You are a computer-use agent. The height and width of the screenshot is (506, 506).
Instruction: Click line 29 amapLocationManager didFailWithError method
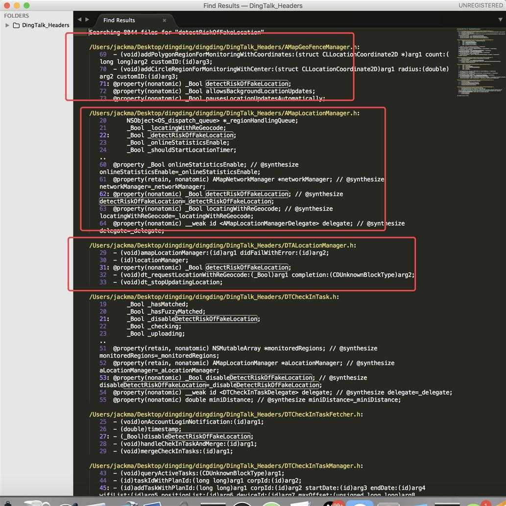click(x=214, y=253)
